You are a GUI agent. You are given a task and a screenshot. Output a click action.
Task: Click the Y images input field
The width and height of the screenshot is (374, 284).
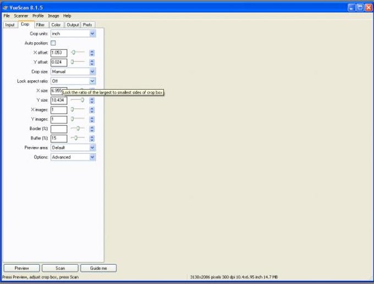59,119
